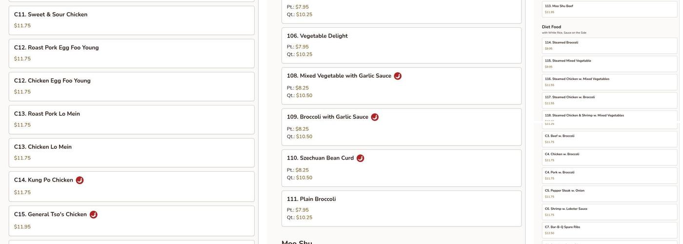Open the C12 Roast Pork Egg Foo Young item
This screenshot has height=244, width=683.
pos(131,53)
